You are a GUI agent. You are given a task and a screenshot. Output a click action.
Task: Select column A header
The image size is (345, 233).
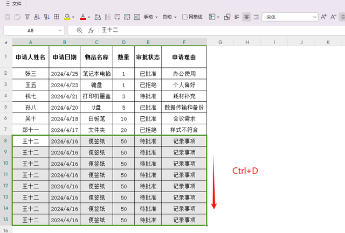(x=31, y=42)
